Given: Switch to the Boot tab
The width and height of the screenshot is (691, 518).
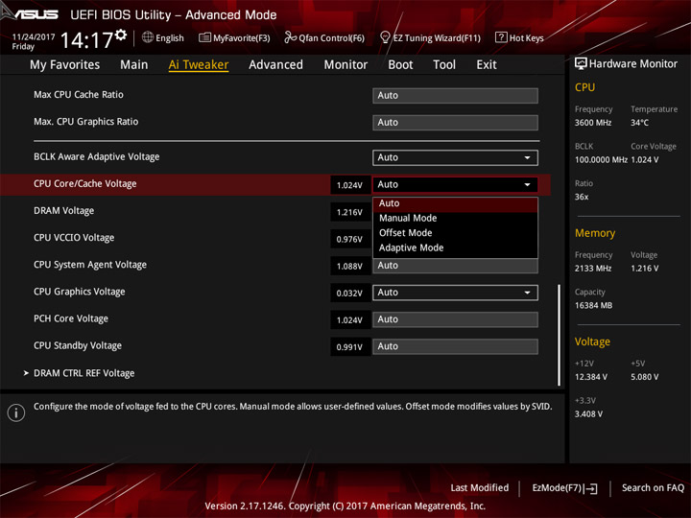Looking at the screenshot, I should (x=400, y=65).
